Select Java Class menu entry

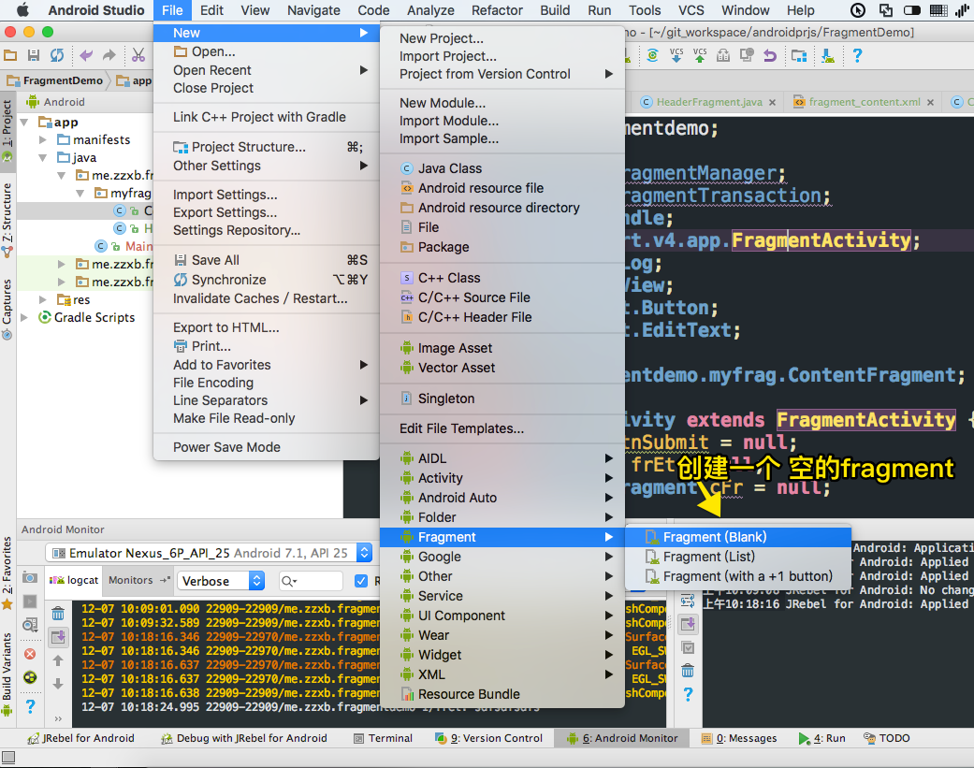(502, 168)
